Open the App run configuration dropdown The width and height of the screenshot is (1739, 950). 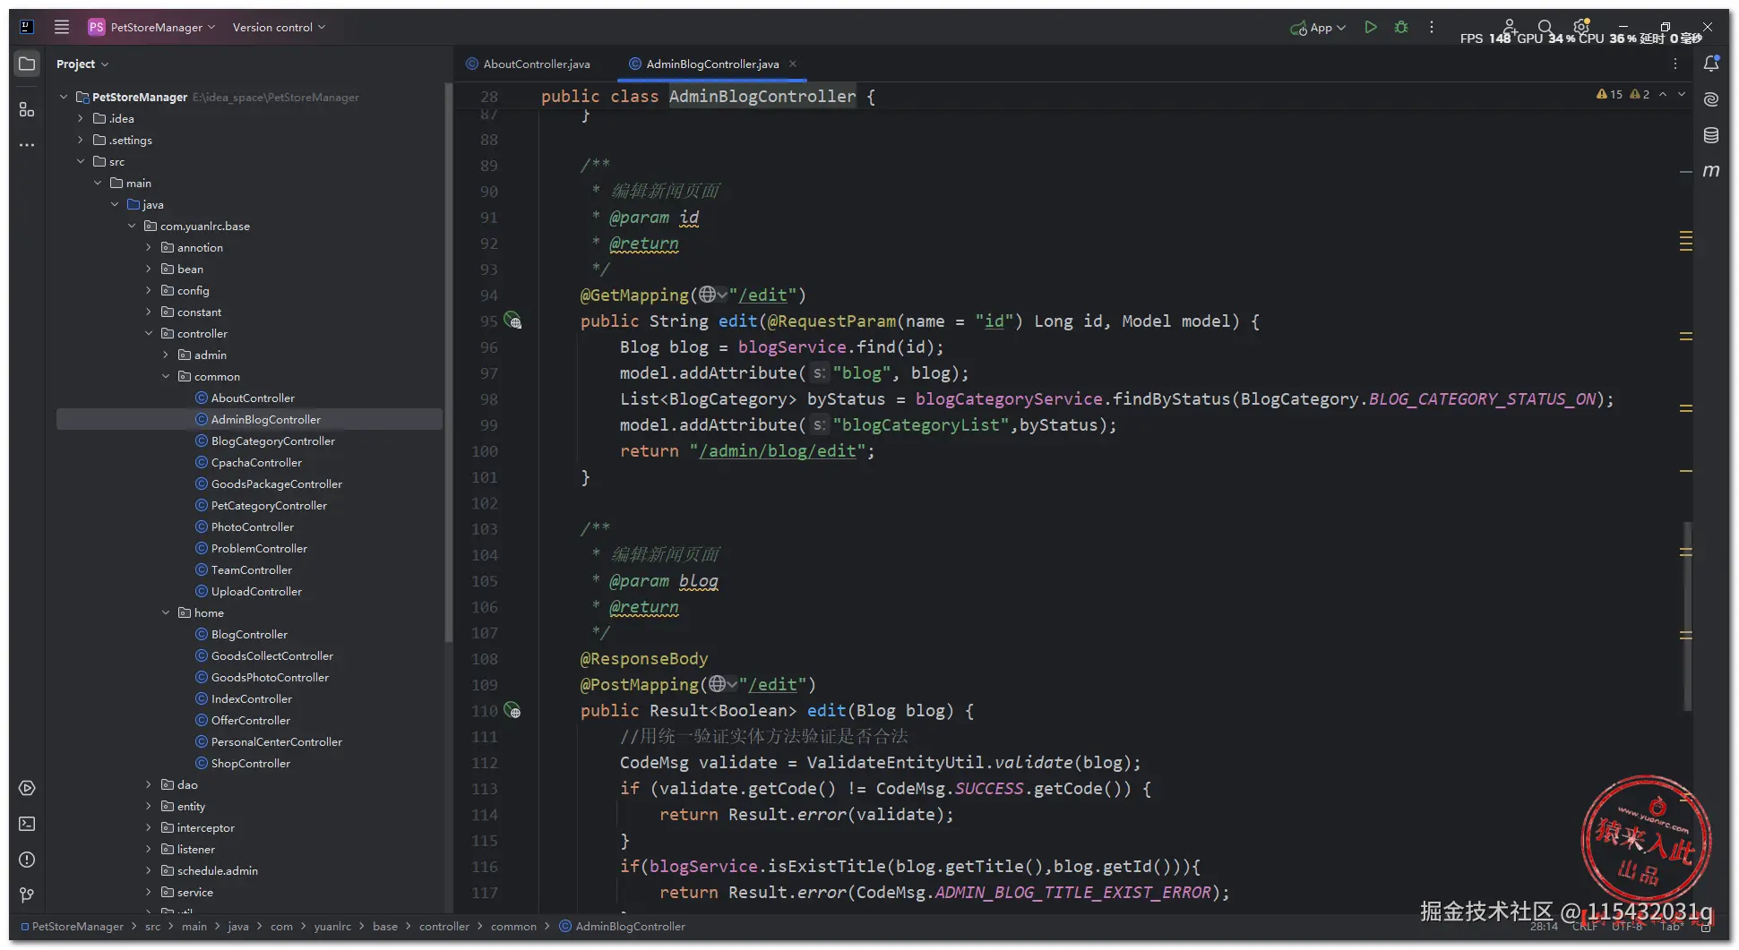1318,27
